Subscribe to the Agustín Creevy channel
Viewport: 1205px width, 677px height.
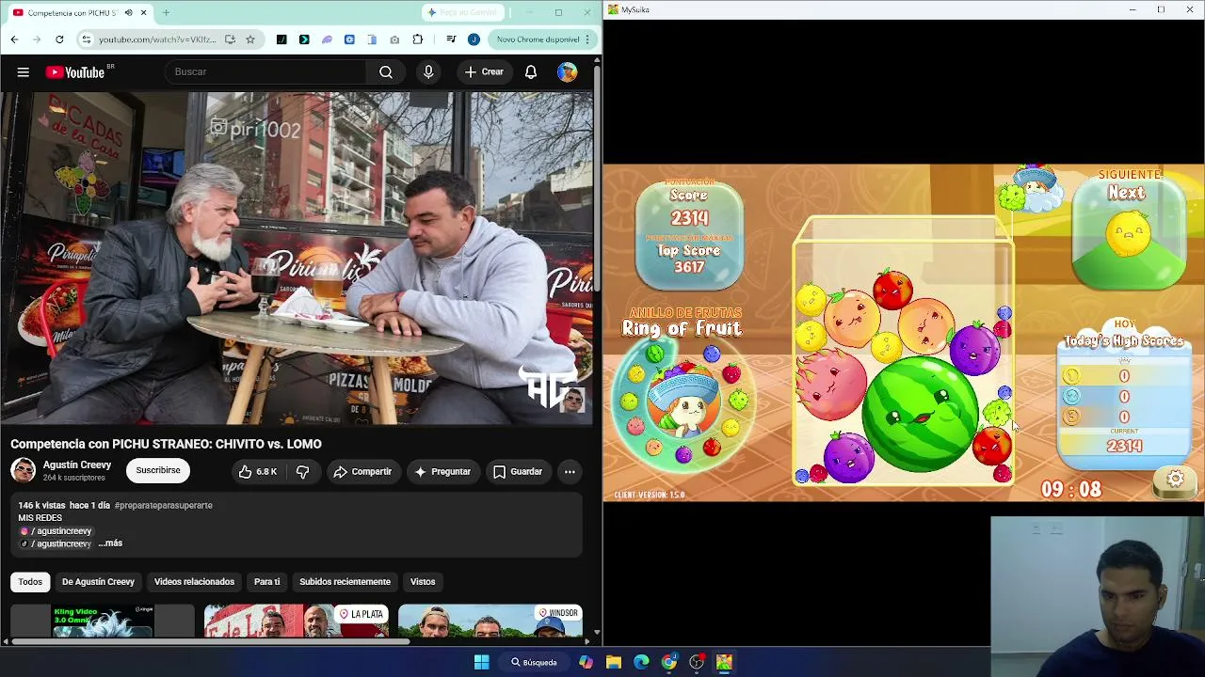[x=158, y=470]
